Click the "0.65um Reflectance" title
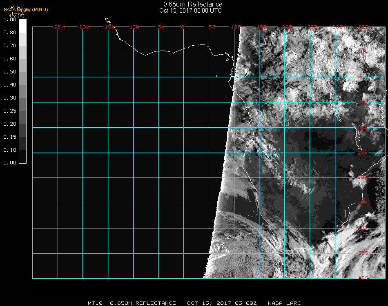 [x=193, y=4]
